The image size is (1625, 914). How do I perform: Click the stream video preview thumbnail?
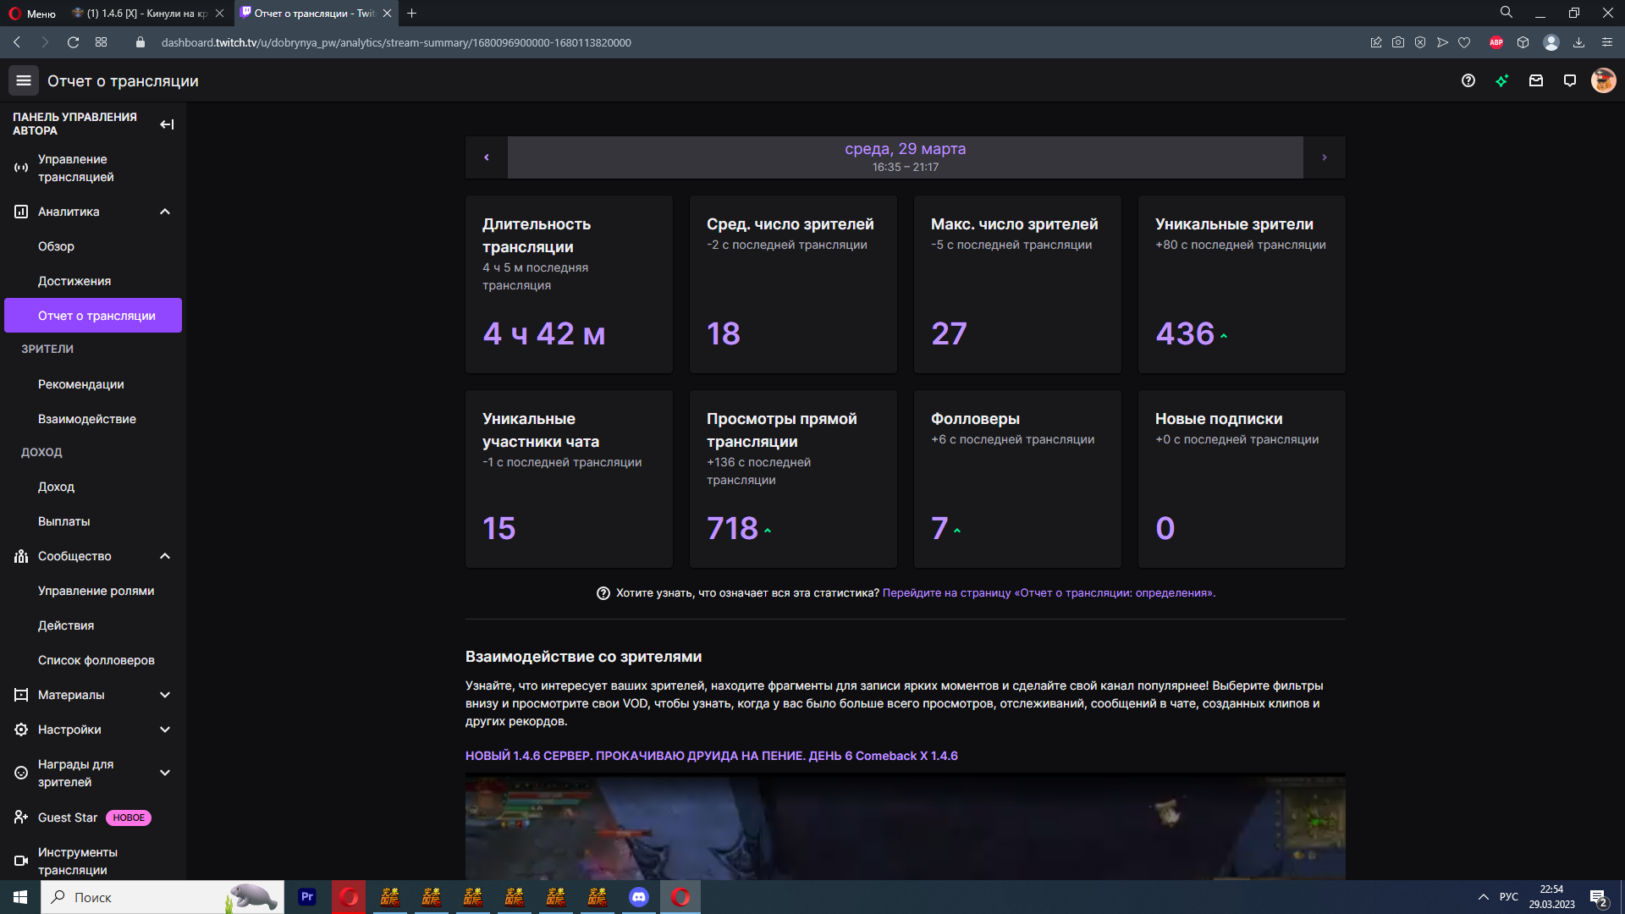click(x=905, y=828)
